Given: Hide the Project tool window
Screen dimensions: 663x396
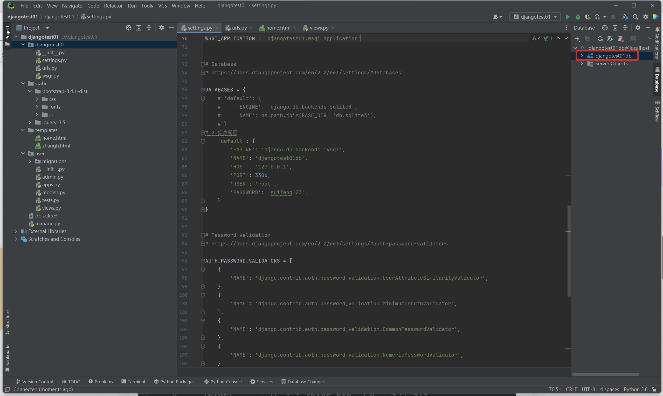Looking at the screenshot, I should tap(172, 28).
